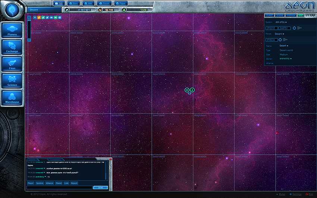Click the chat scrollbar
Screen dimensions: 317x198
point(106,171)
